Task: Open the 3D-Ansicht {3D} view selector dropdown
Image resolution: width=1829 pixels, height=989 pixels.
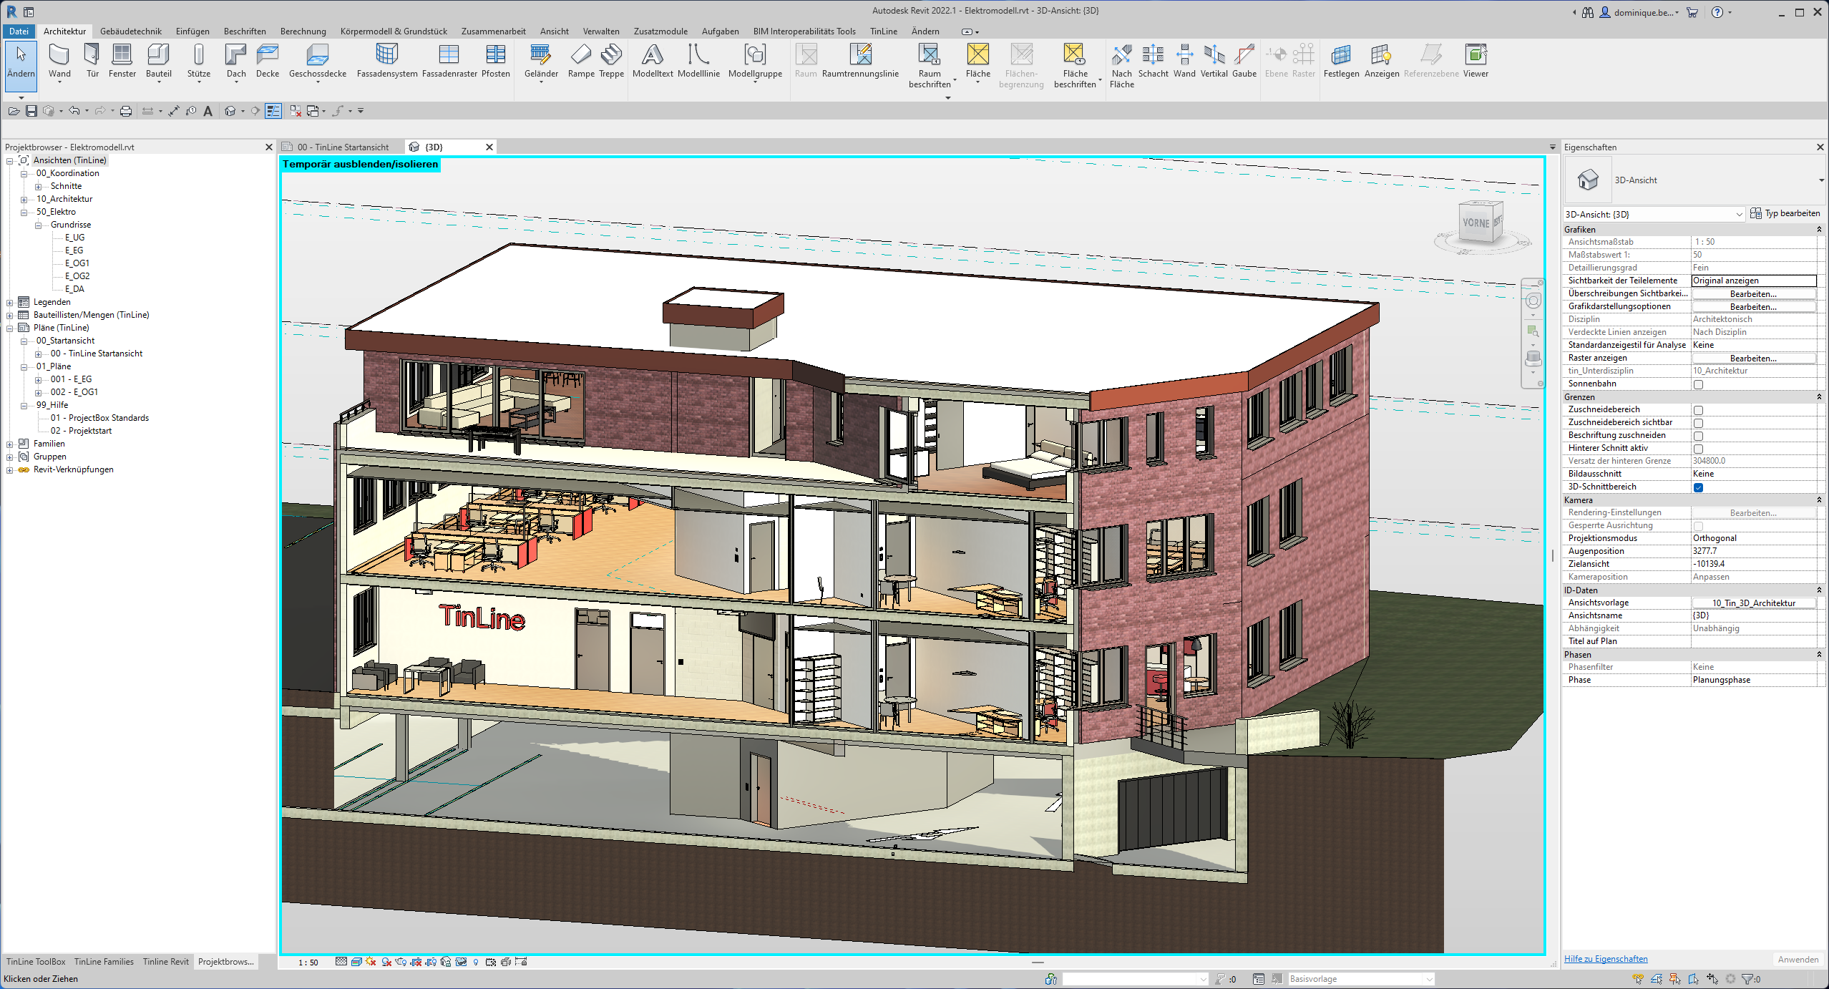Action: (x=1739, y=214)
